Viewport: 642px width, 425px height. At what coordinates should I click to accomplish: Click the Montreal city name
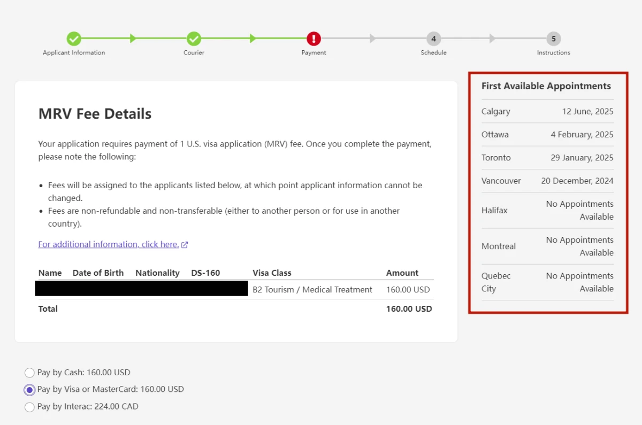[499, 246]
